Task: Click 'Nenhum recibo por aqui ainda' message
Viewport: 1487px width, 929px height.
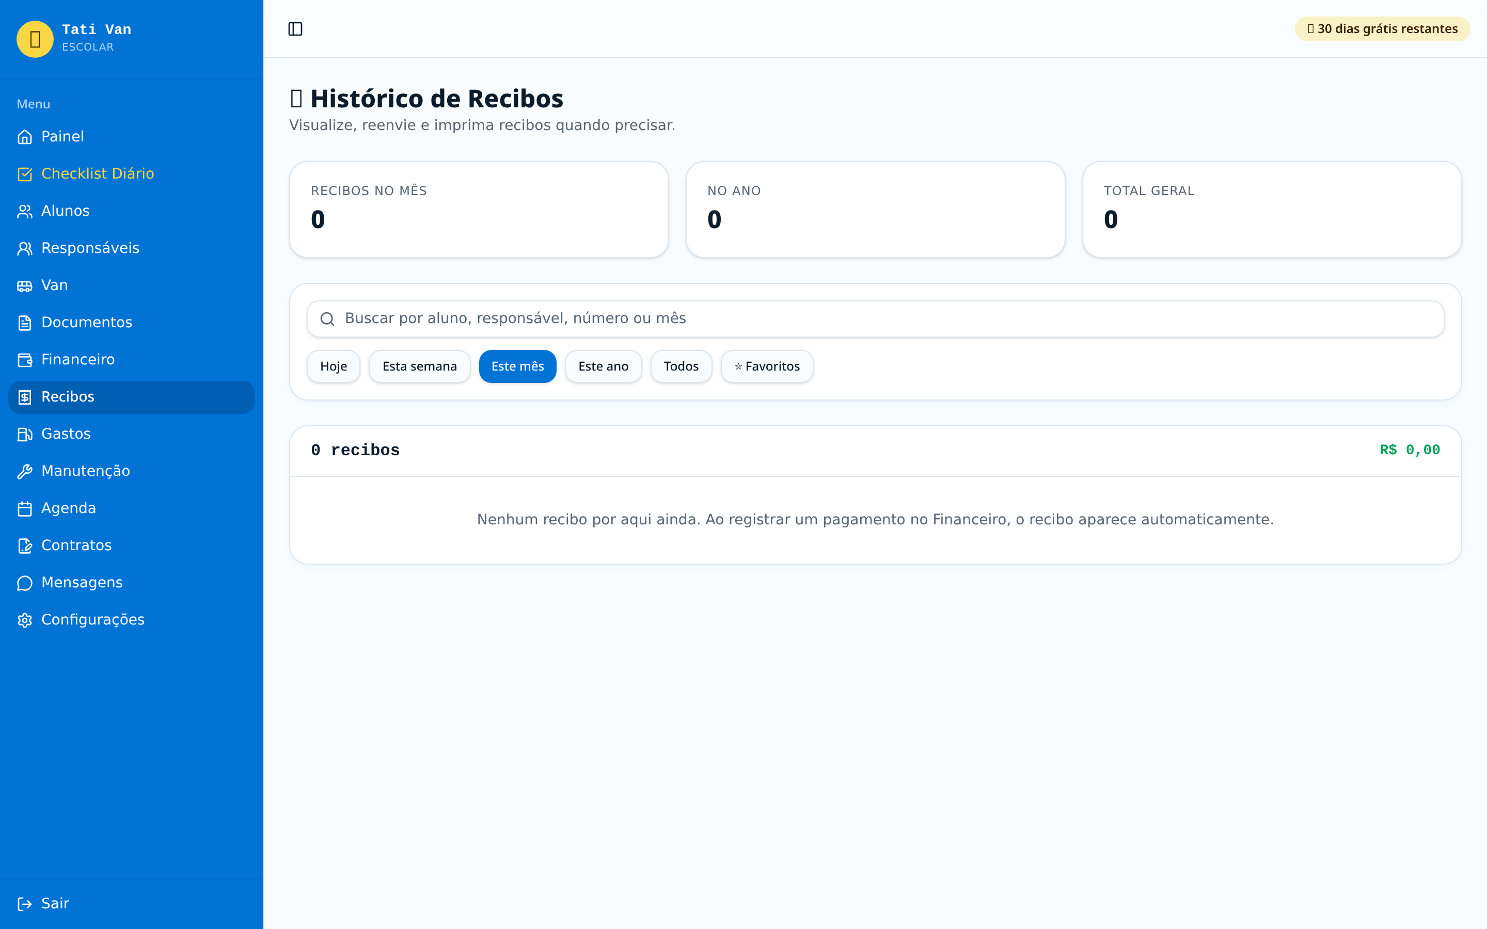Action: click(x=875, y=520)
